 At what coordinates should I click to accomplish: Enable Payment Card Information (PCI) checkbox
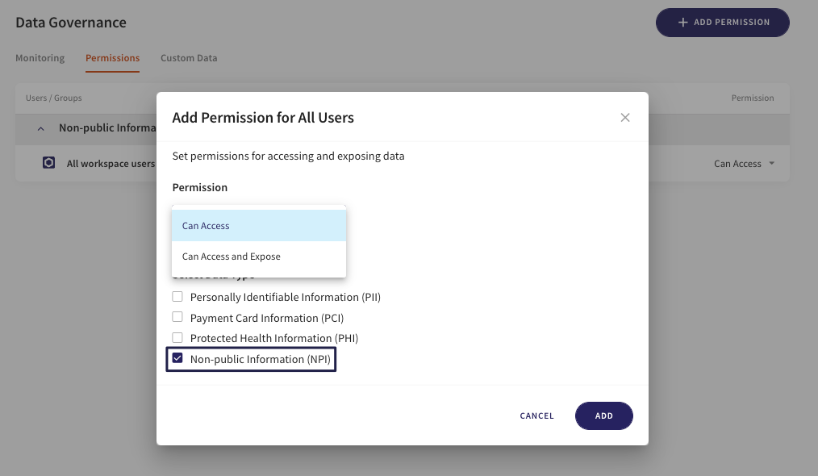point(177,317)
